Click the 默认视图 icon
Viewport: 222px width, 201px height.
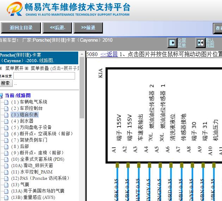tap(201, 43)
